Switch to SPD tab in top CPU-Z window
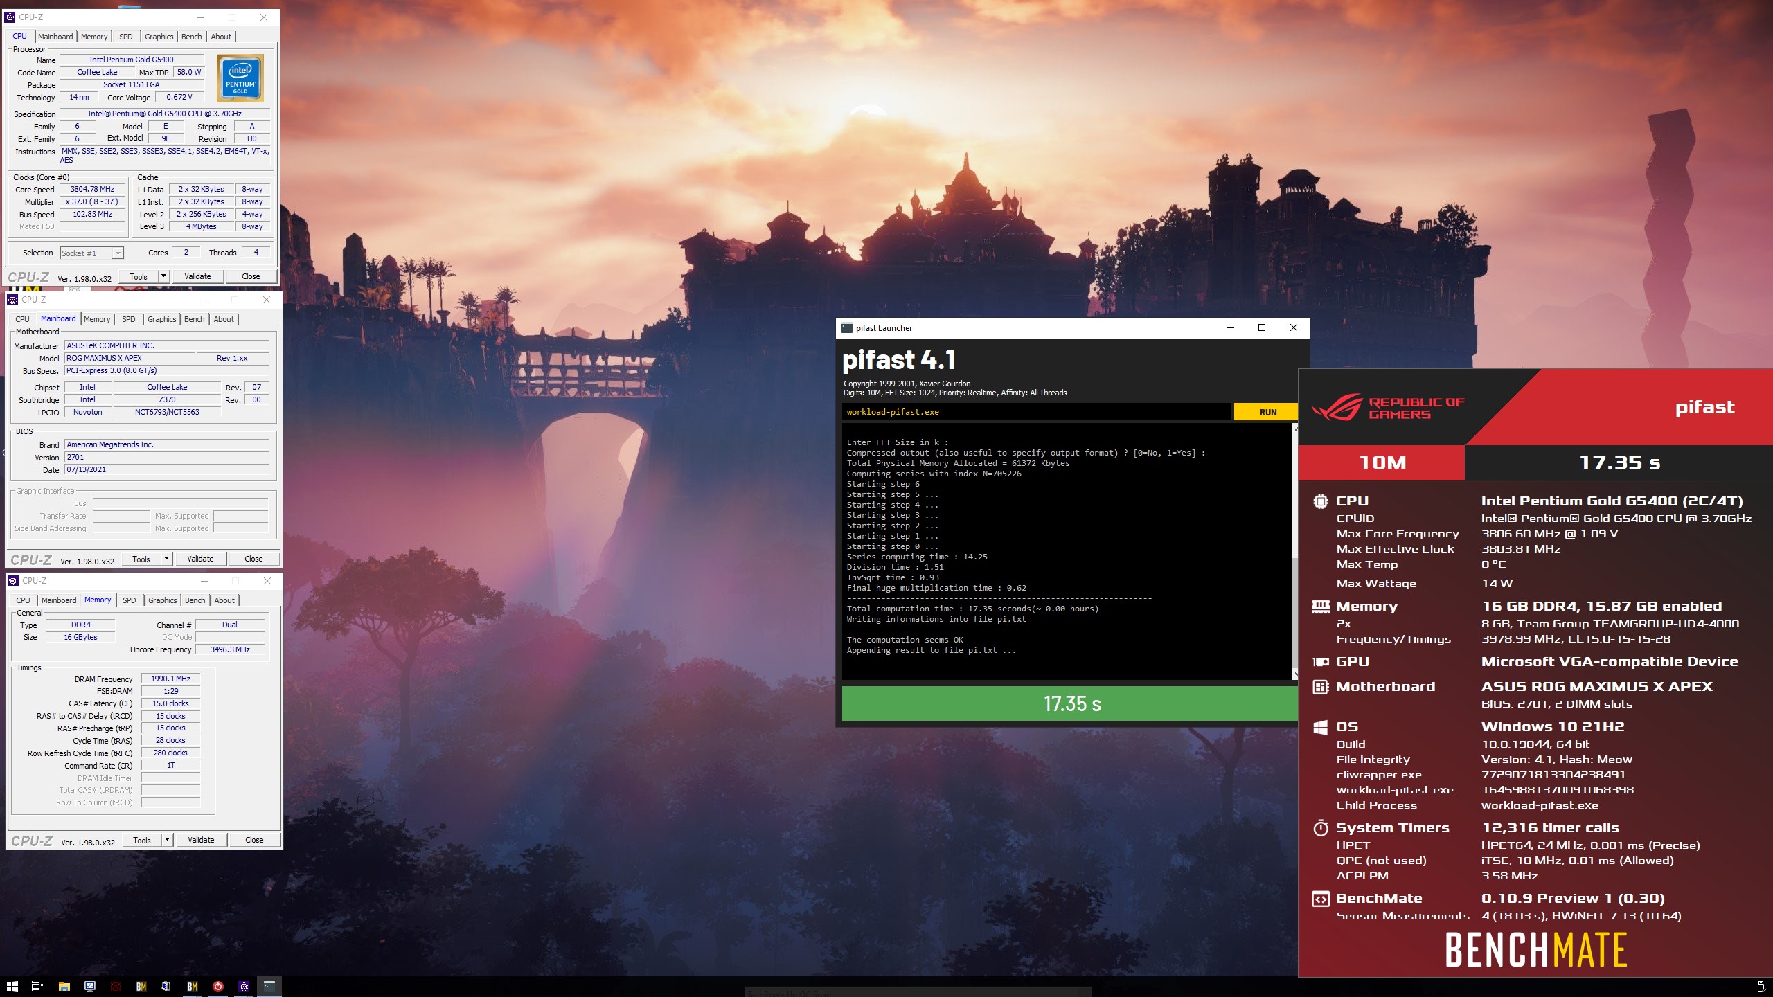The width and height of the screenshot is (1773, 997). pyautogui.click(x=125, y=37)
